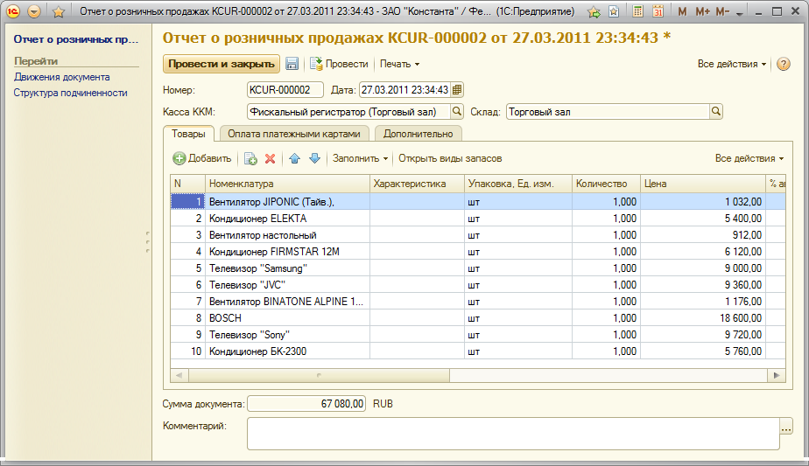The width and height of the screenshot is (809, 466).
Task: Open Структура подчиненности link
Action: (x=70, y=93)
